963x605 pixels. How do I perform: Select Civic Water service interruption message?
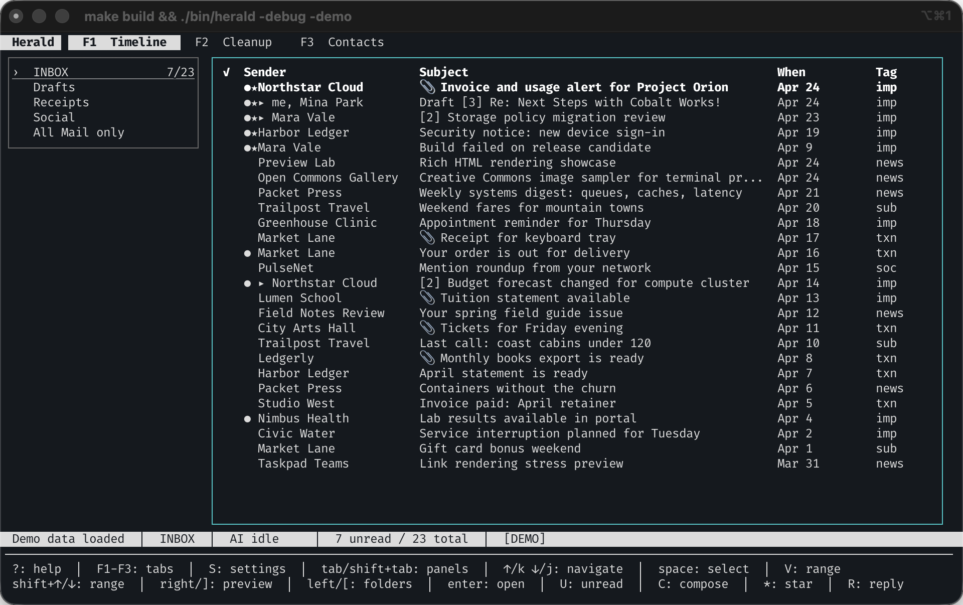pos(577,433)
